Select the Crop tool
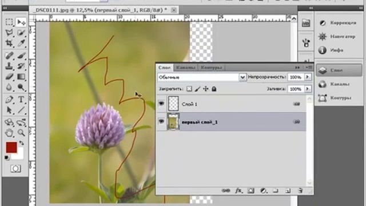The height and width of the screenshot is (206, 366). pos(9,43)
